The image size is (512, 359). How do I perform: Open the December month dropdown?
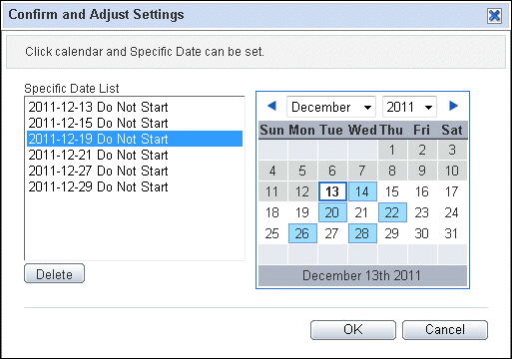pyautogui.click(x=331, y=107)
